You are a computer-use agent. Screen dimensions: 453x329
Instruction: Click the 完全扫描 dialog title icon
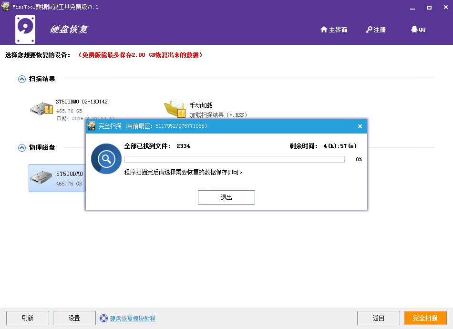pos(91,126)
